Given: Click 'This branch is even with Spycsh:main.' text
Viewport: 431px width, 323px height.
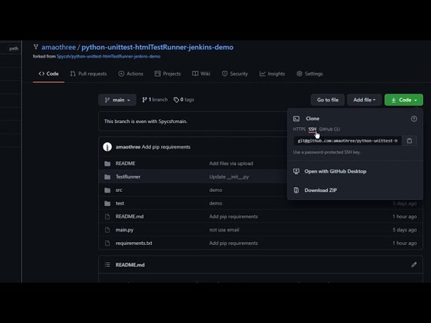Looking at the screenshot, I should 145,121.
